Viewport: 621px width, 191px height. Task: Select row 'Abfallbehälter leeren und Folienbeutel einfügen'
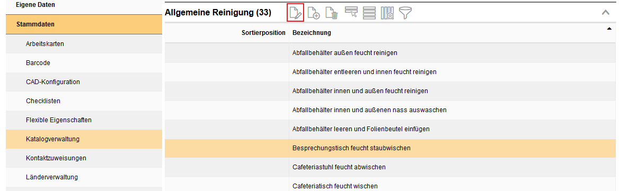pos(389,129)
